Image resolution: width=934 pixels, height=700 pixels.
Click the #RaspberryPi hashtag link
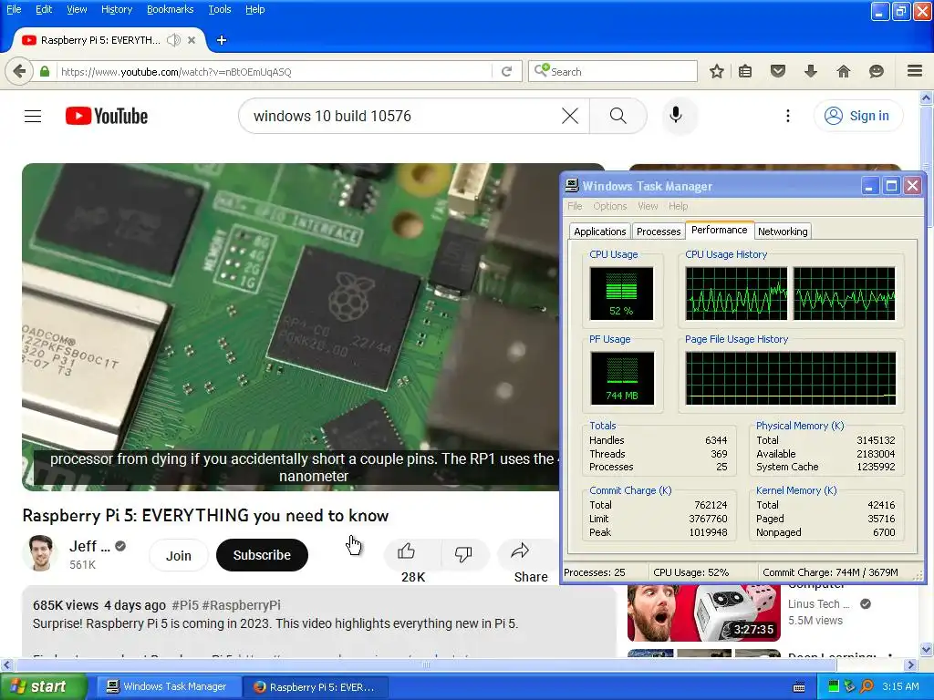coord(241,605)
